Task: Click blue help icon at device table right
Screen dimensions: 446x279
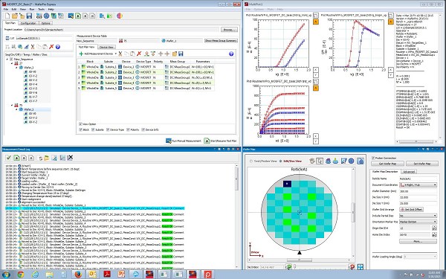Action: pos(231,54)
